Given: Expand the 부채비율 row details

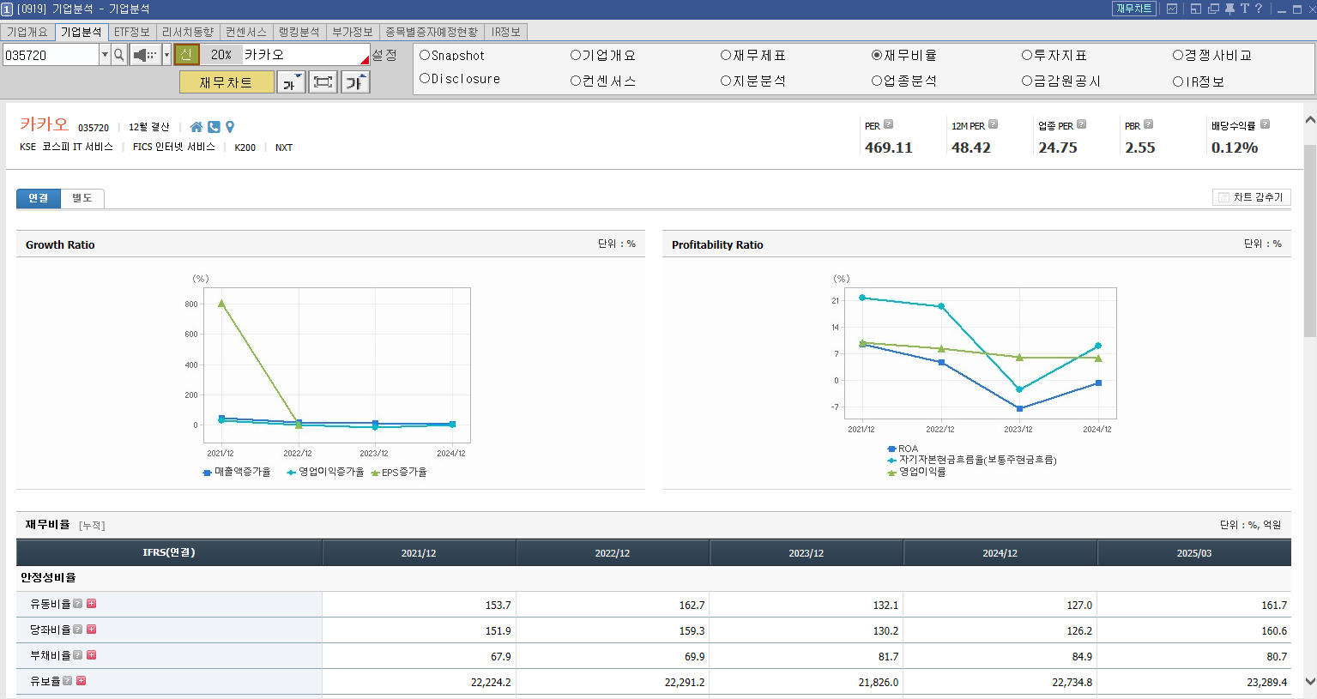Looking at the screenshot, I should tap(92, 655).
